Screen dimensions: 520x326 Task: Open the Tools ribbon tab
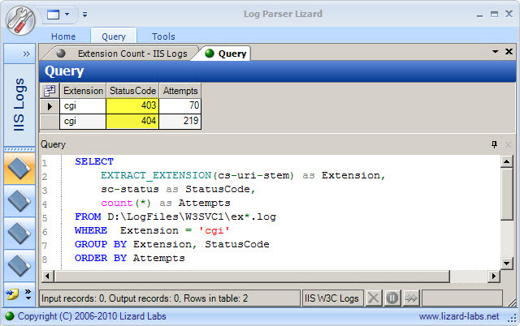point(163,36)
